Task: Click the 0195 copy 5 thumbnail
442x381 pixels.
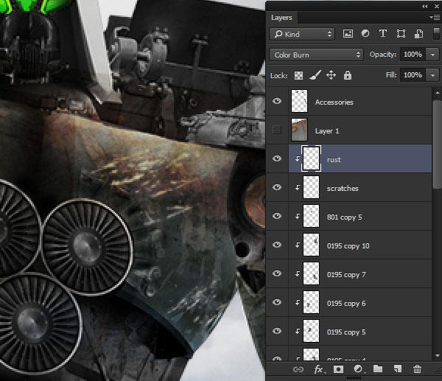Action: coord(311,332)
